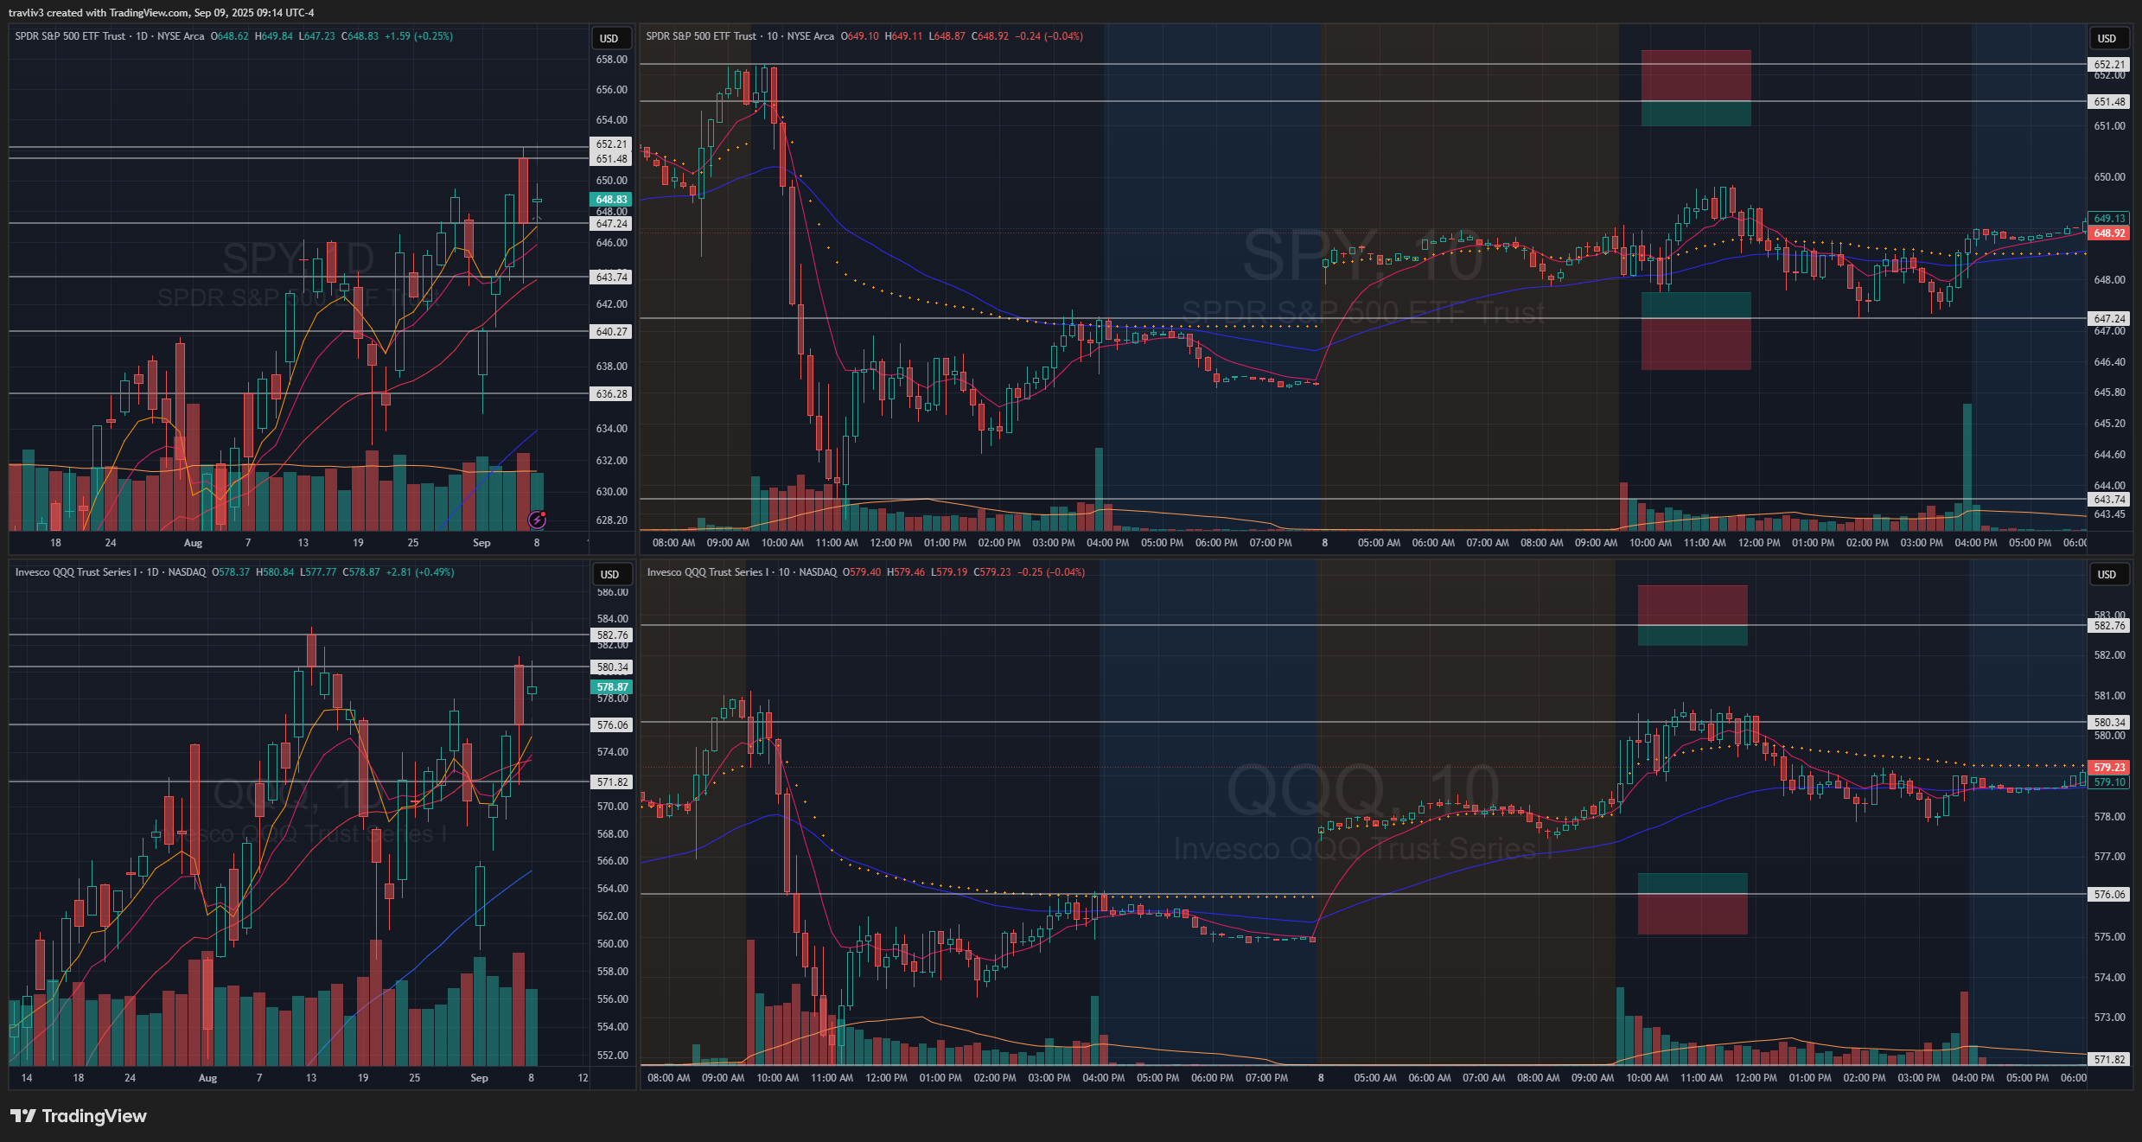Click the purple lightning icon on SPY daily chart
Screen dimensions: 2142x1142
(537, 520)
